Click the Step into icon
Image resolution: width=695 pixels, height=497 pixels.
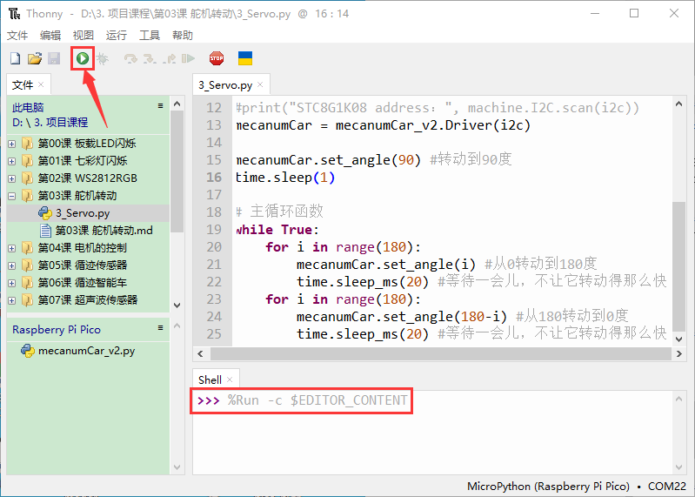coord(150,58)
